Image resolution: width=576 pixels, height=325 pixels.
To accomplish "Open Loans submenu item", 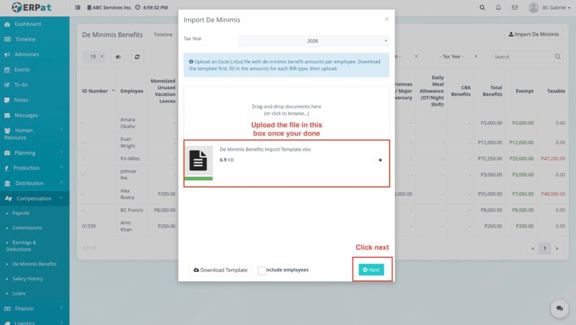I will click(19, 294).
